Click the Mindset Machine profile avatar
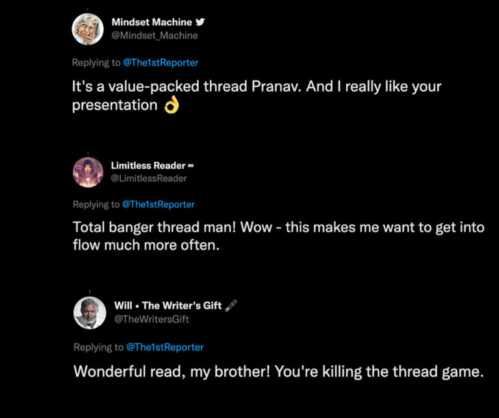 (88, 29)
